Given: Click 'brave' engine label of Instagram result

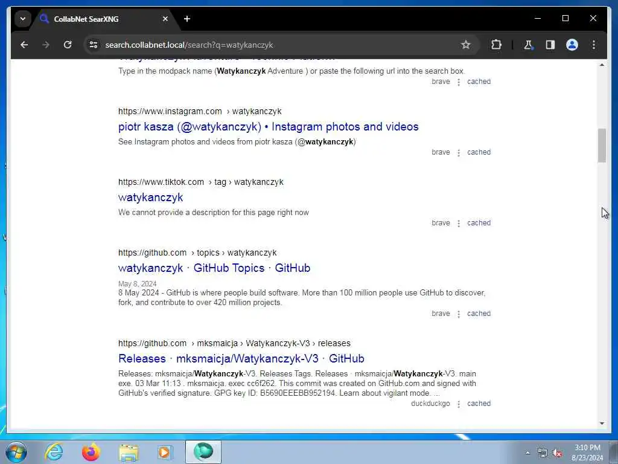Looking at the screenshot, I should pyautogui.click(x=441, y=152).
